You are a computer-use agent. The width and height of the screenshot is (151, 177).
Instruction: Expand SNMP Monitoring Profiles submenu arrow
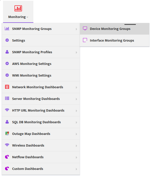click(76, 52)
